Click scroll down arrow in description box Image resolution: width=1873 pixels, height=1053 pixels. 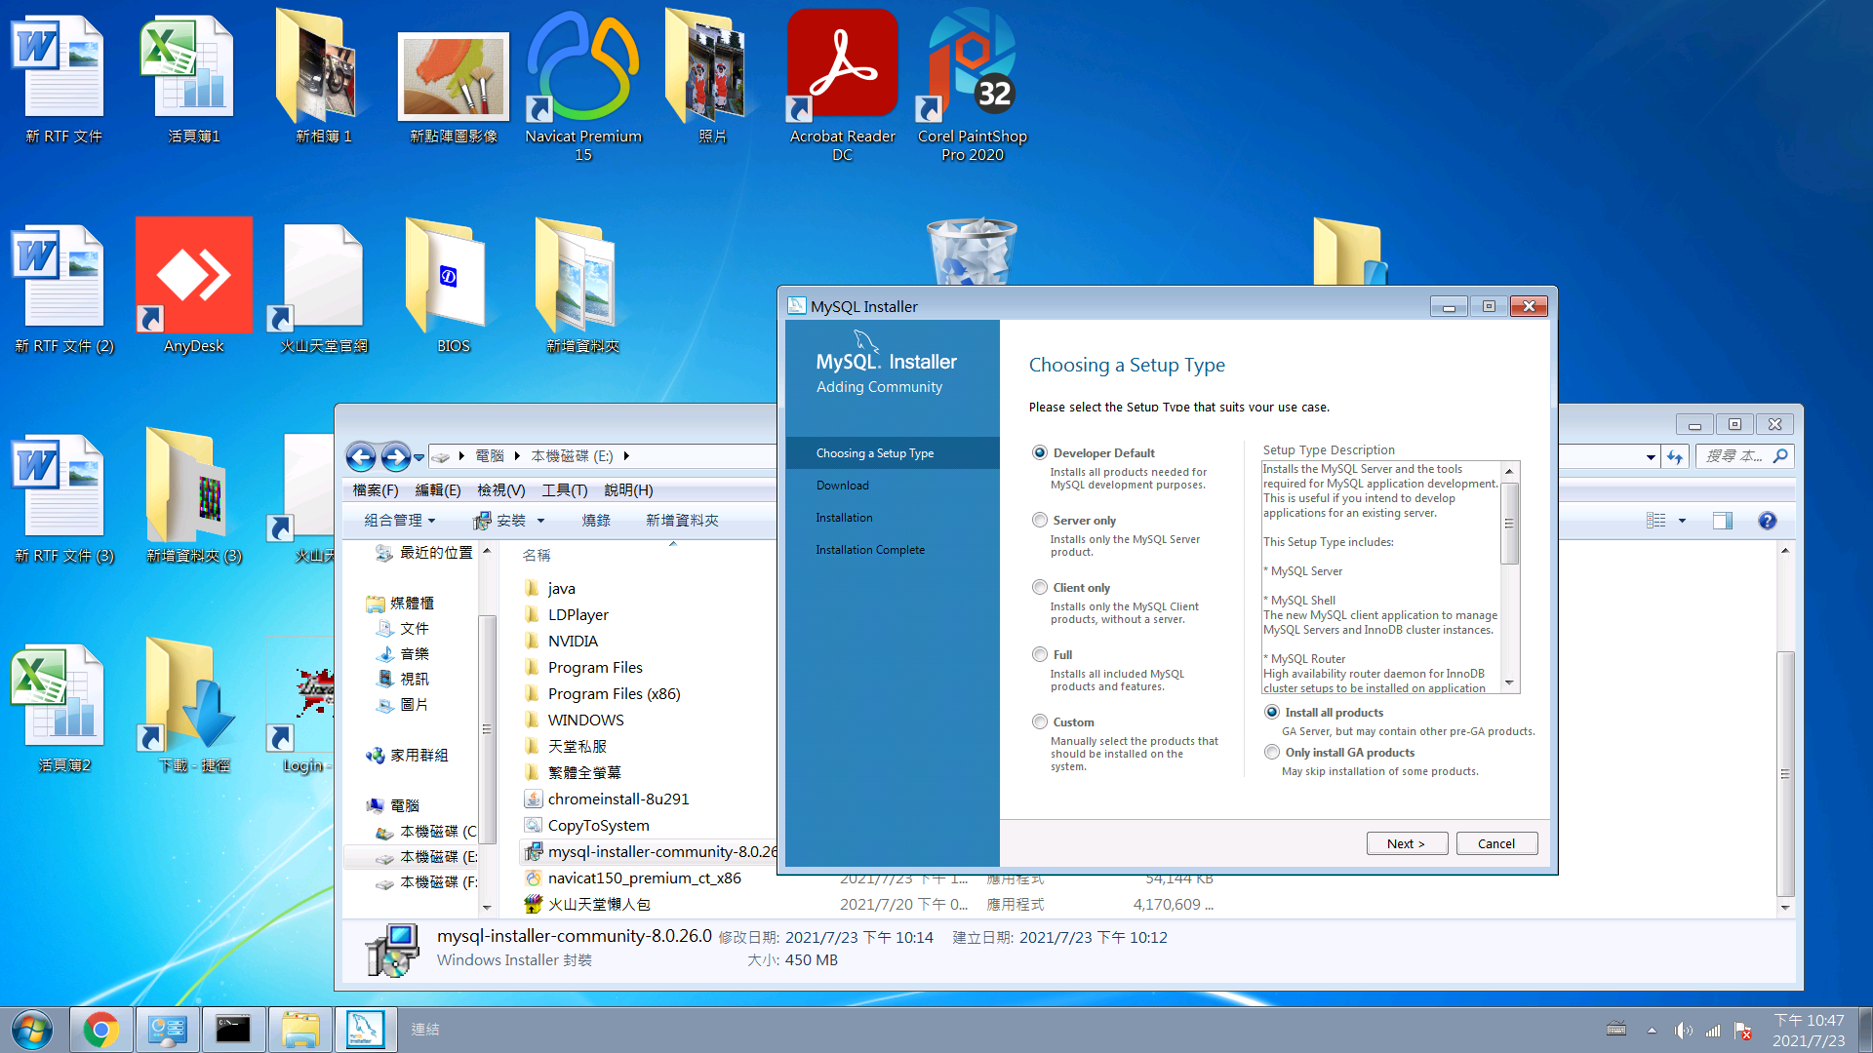point(1509,683)
